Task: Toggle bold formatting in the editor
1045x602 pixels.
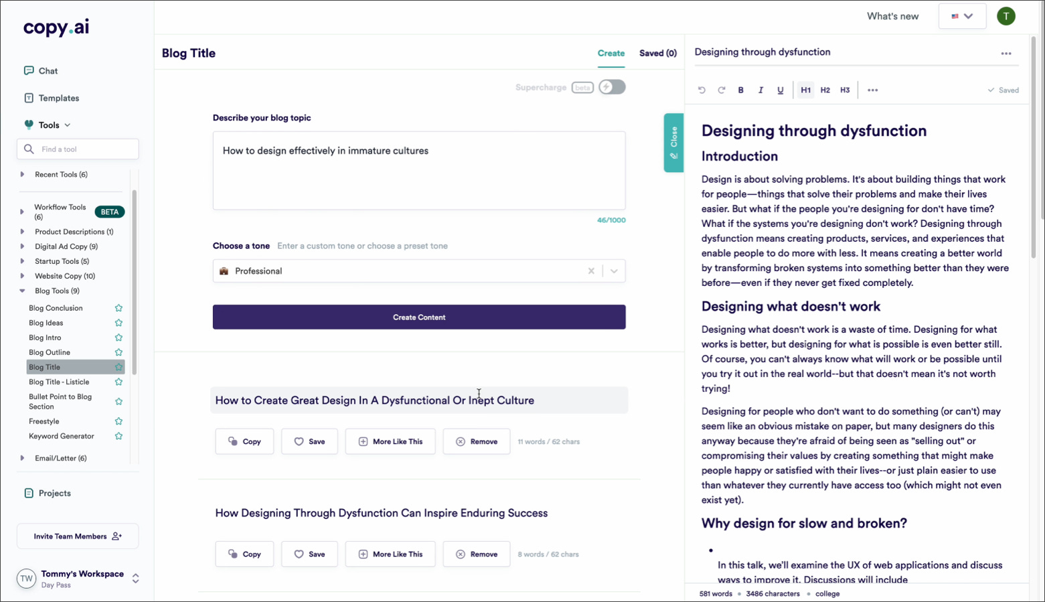Action: [x=740, y=89]
